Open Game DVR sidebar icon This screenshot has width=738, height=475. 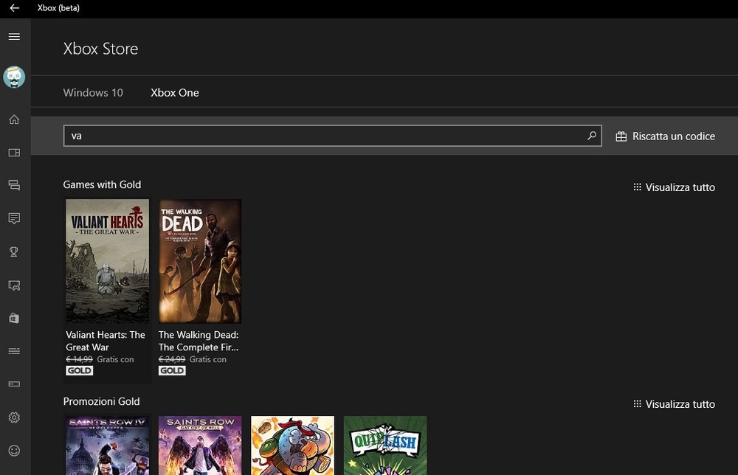click(x=14, y=285)
